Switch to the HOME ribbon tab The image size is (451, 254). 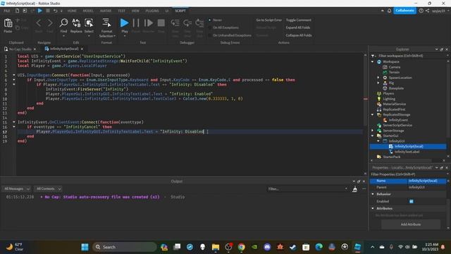coord(72,11)
